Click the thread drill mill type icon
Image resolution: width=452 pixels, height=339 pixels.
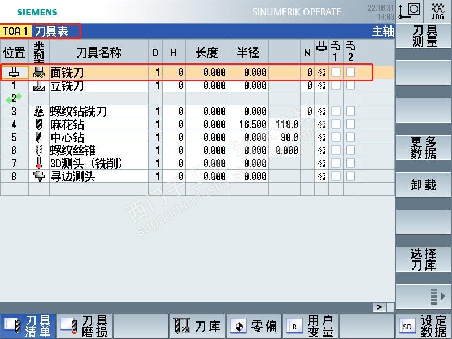pyautogui.click(x=39, y=111)
